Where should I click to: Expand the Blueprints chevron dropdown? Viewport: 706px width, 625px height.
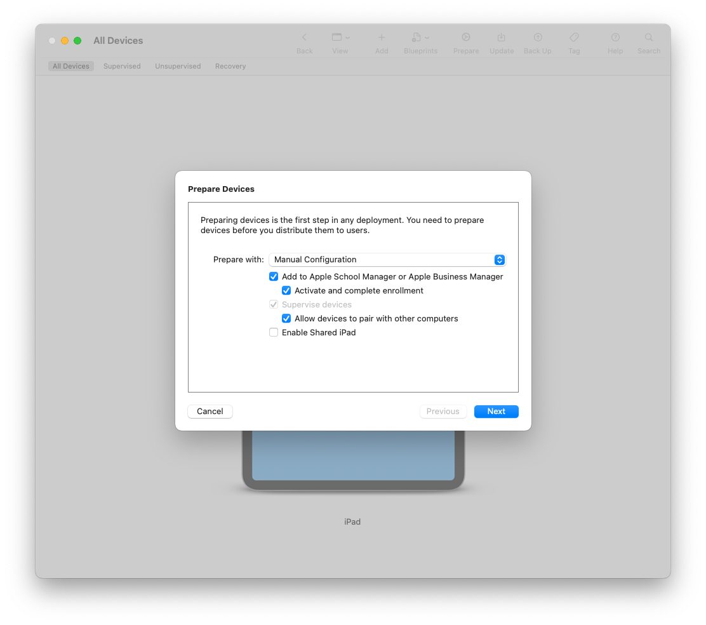pos(427,38)
